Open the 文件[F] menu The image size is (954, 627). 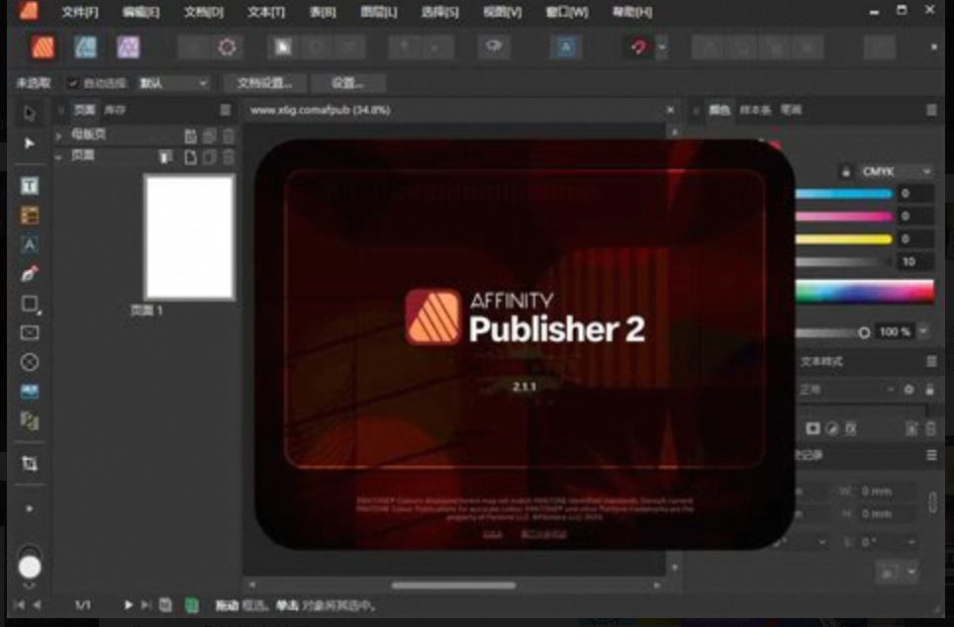point(80,12)
